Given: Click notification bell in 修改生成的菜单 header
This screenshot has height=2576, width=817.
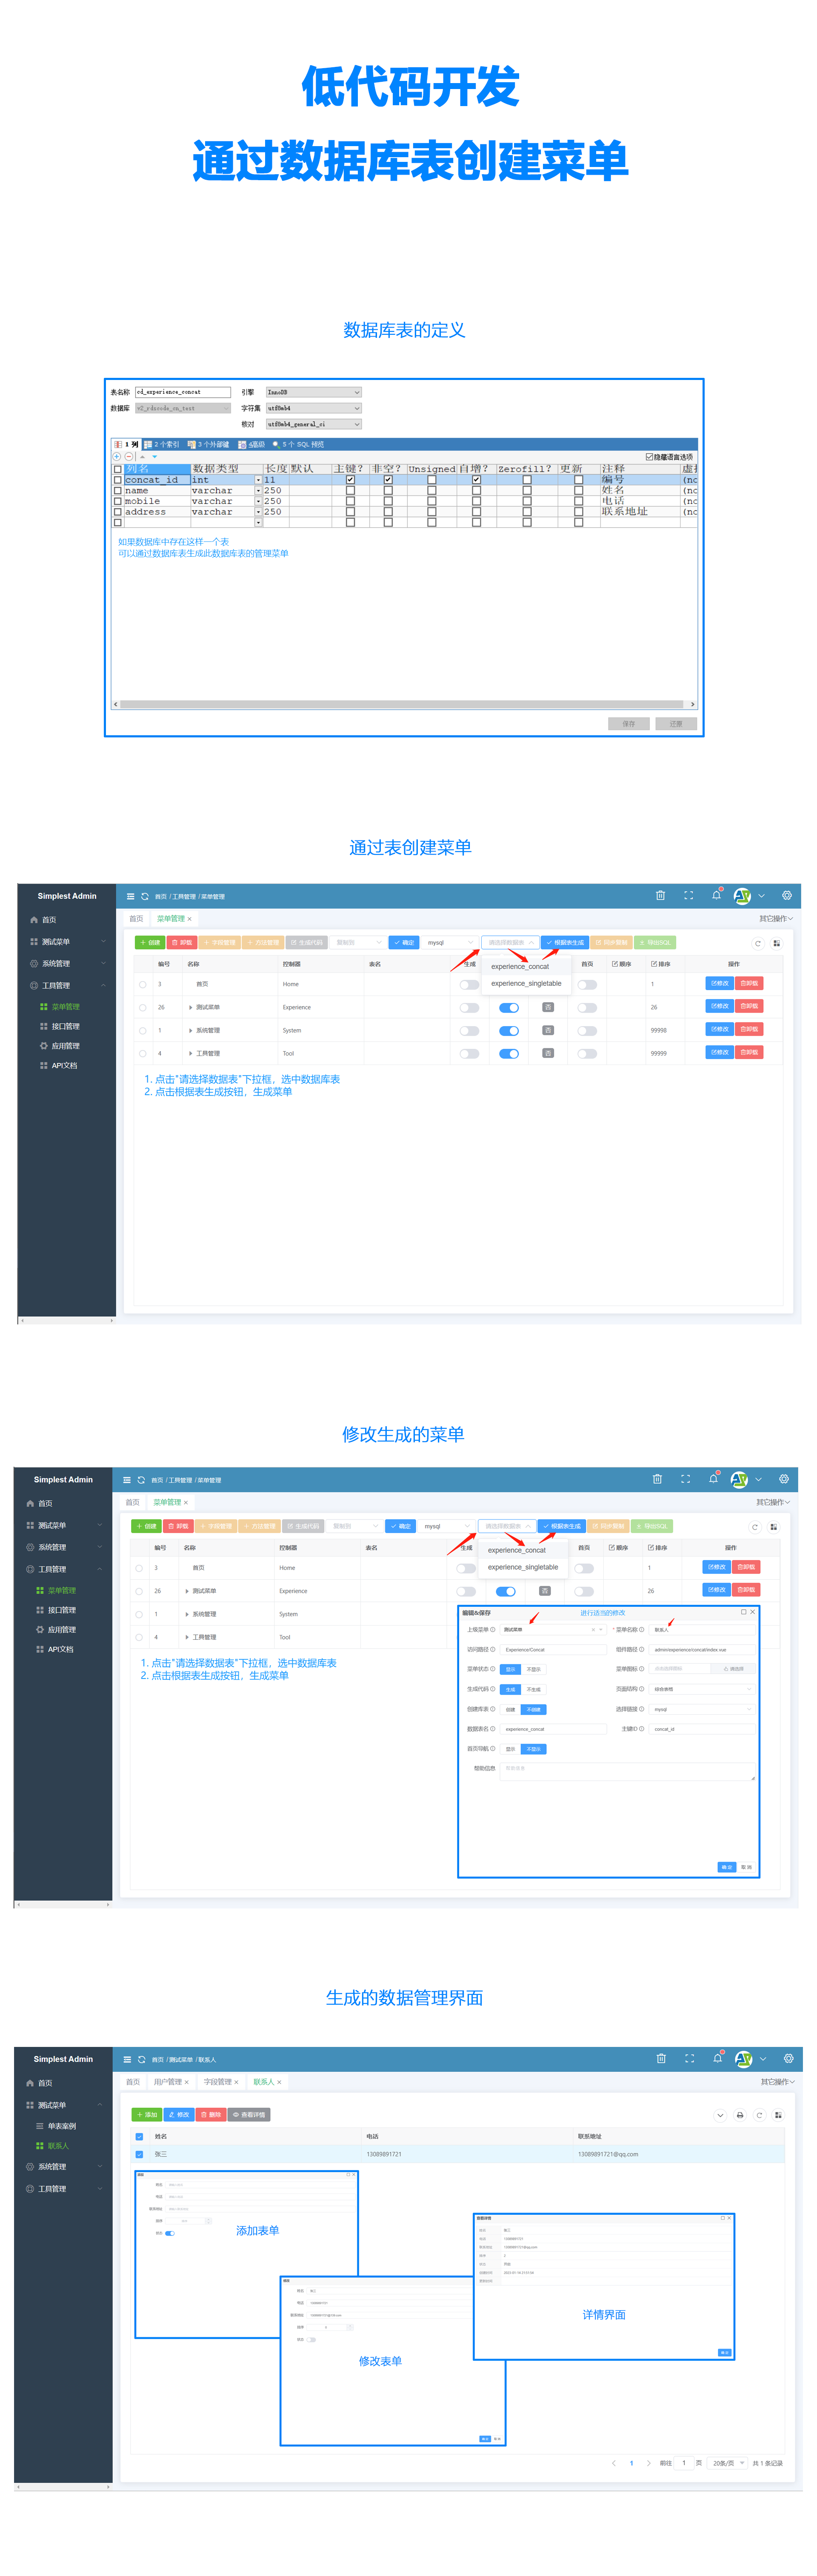Looking at the screenshot, I should 713,1479.
